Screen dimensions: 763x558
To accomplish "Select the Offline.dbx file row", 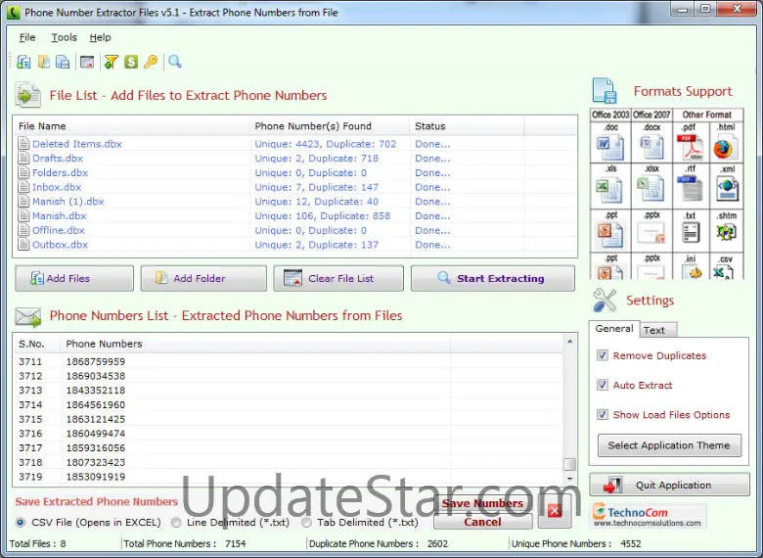I will pos(294,230).
